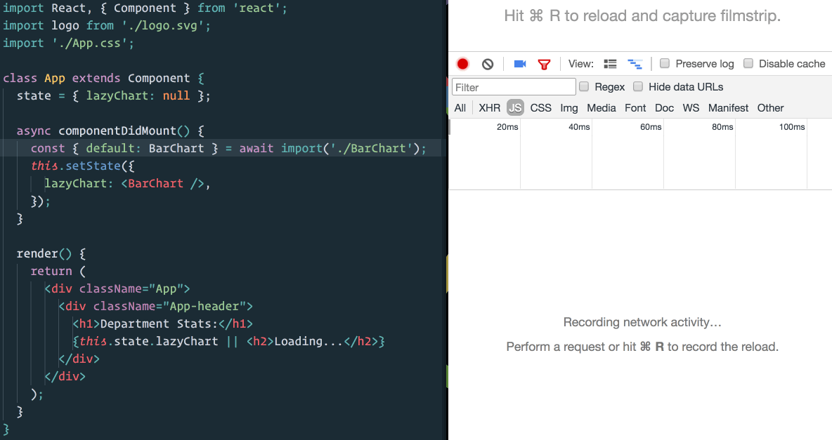The image size is (832, 440).
Task: Toggle the Regex filter option
Action: pyautogui.click(x=584, y=86)
